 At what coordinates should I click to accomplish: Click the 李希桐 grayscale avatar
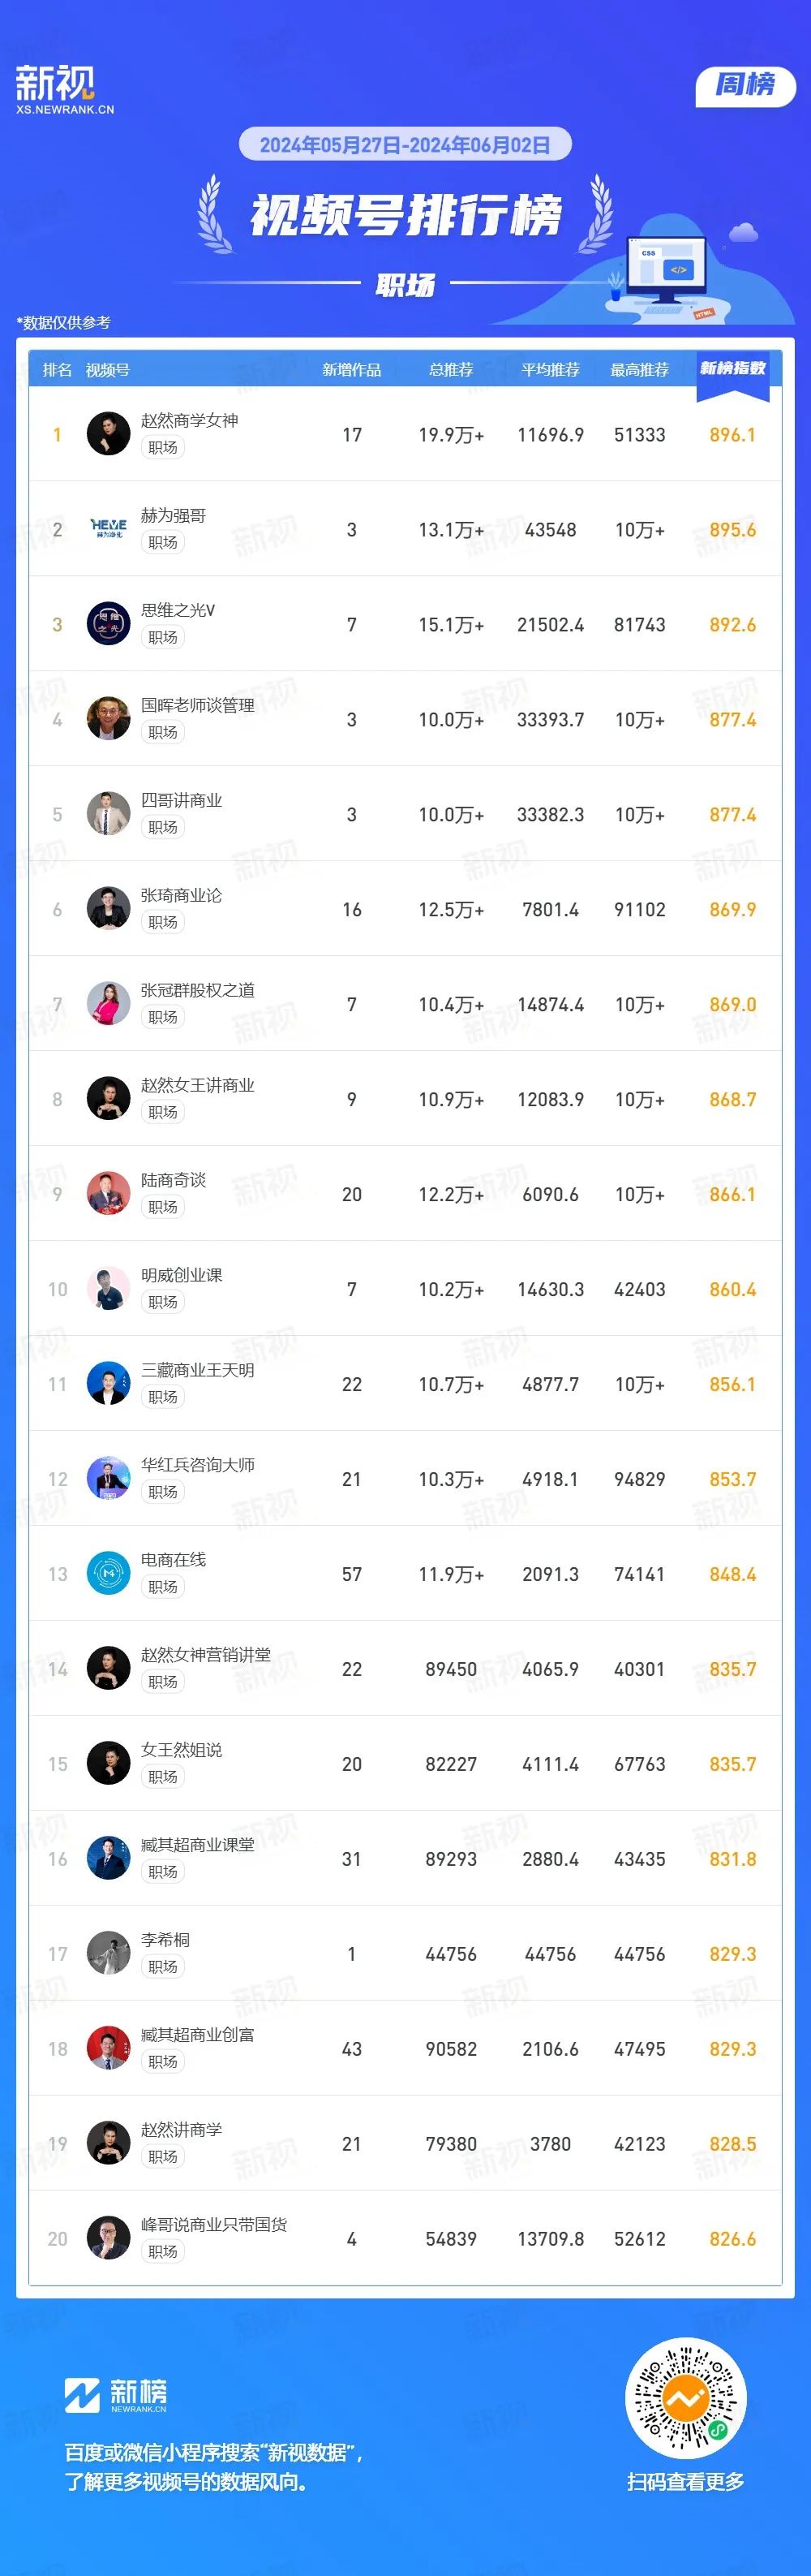(109, 1954)
